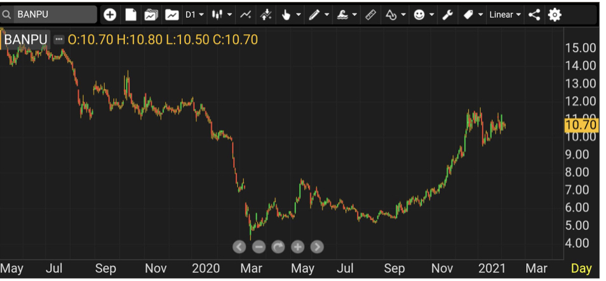This screenshot has height=281, width=606.
Task: Select the wave pattern tool icon
Action: click(342, 15)
